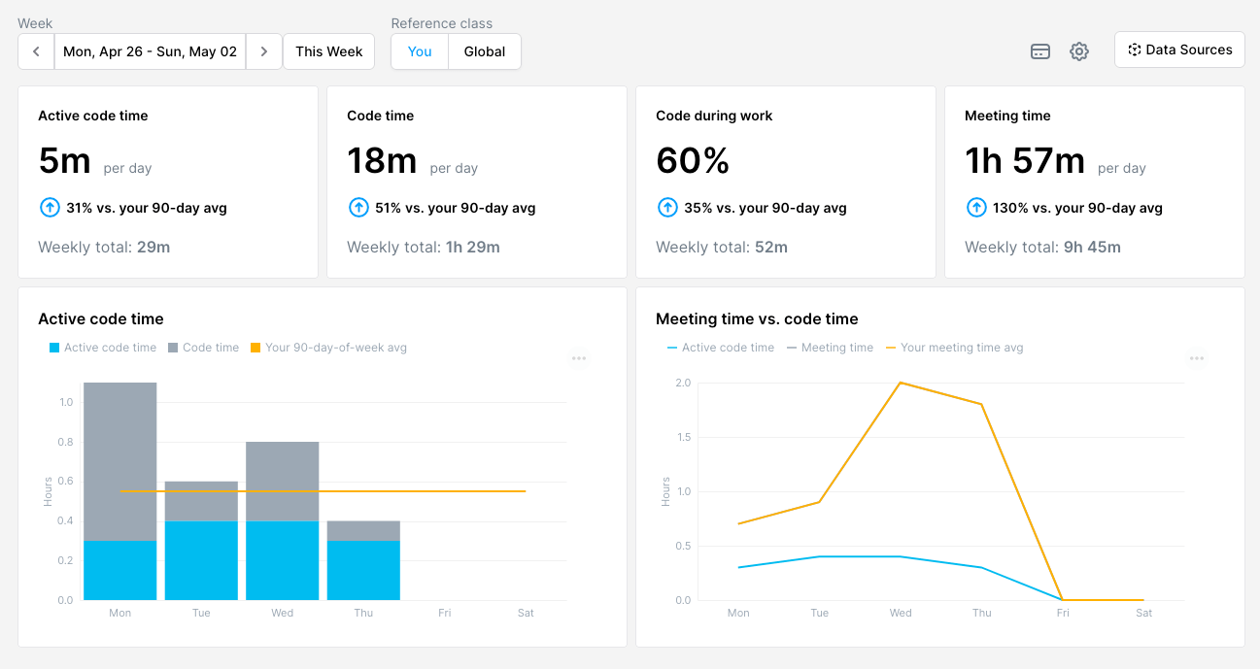Click the This Week button
Image resolution: width=1260 pixels, height=669 pixels.
coord(328,51)
